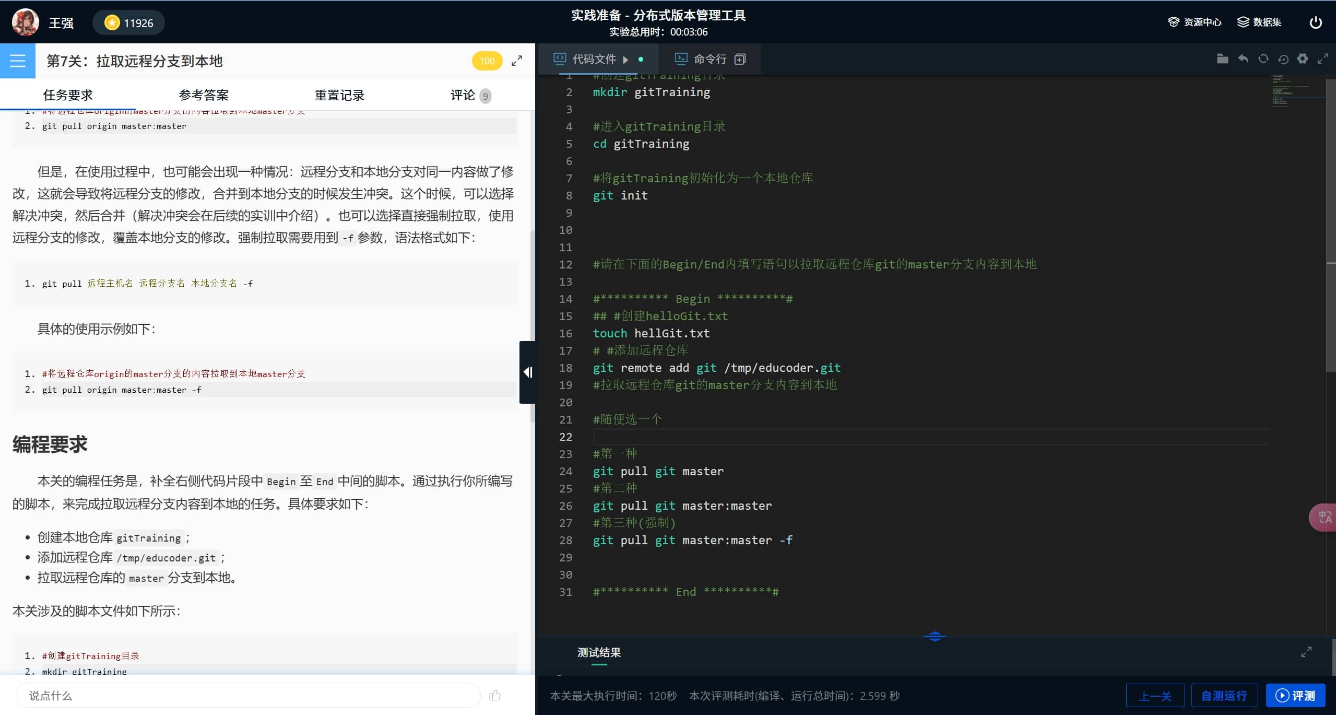Switch to the 任务要求 tab
The image size is (1336, 715).
tap(68, 95)
